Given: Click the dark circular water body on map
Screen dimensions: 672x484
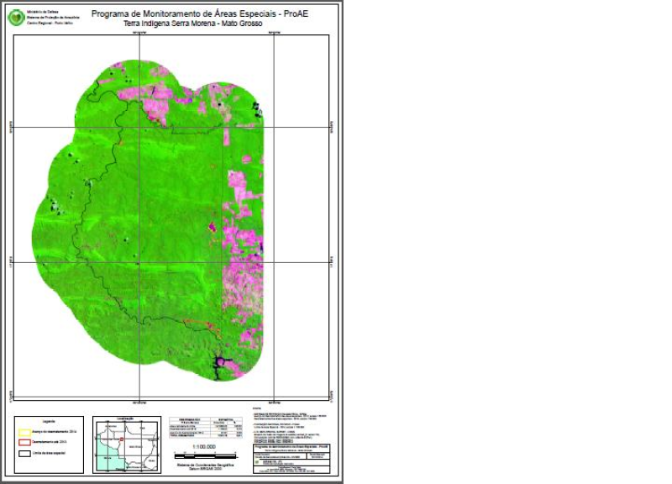Looking at the screenshot, I should [223, 362].
